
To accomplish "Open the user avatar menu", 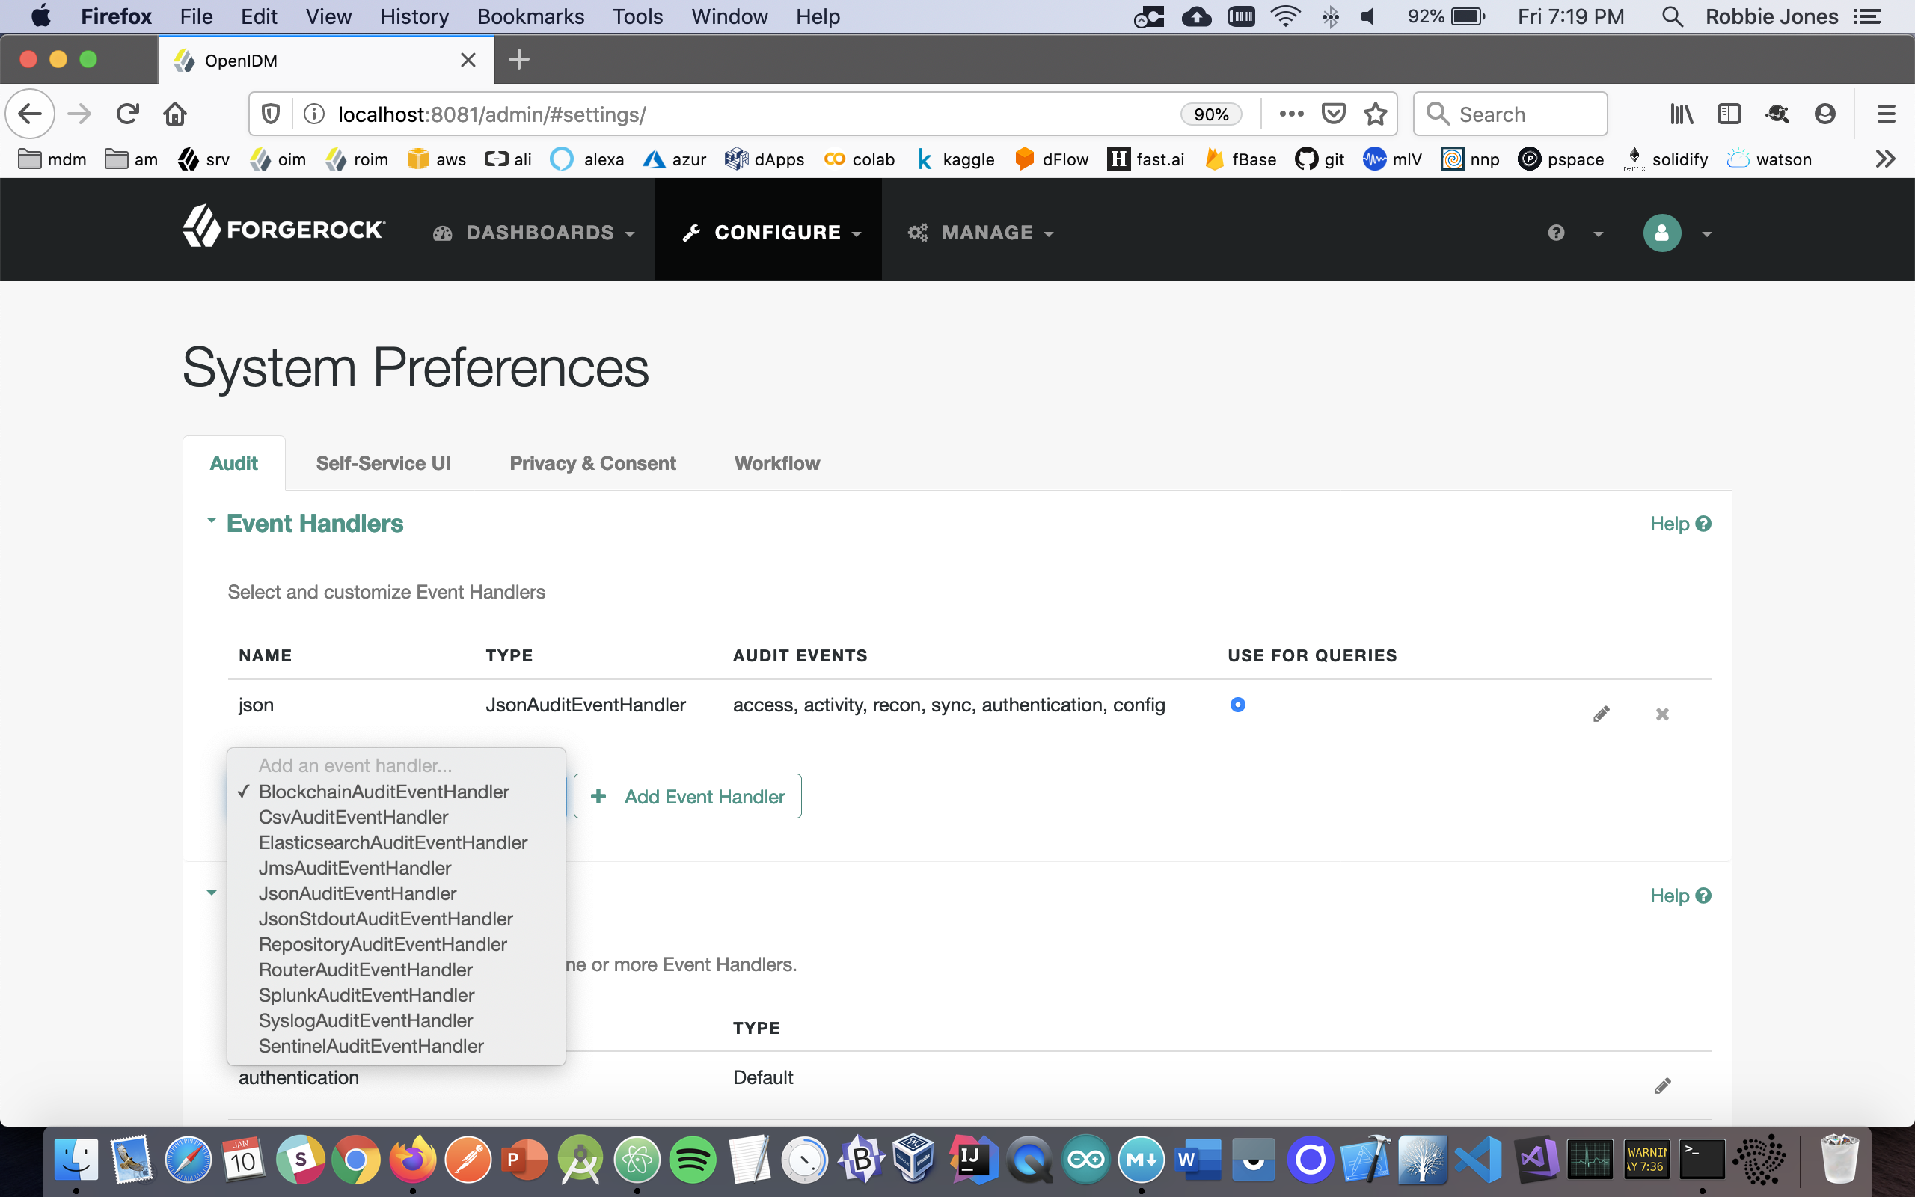I will (1661, 233).
